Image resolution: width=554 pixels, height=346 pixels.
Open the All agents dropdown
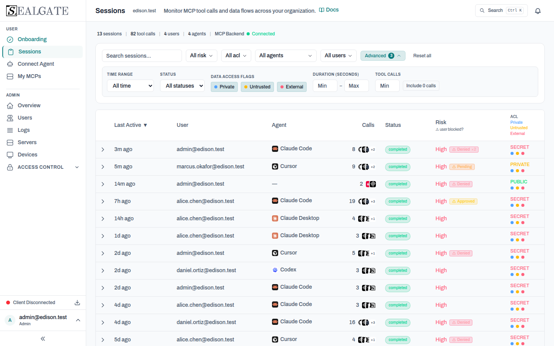pos(285,56)
